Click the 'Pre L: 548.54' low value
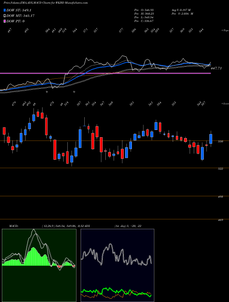 point(144,17)
